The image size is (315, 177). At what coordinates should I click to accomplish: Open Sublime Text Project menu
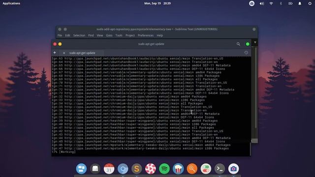click(130, 35)
